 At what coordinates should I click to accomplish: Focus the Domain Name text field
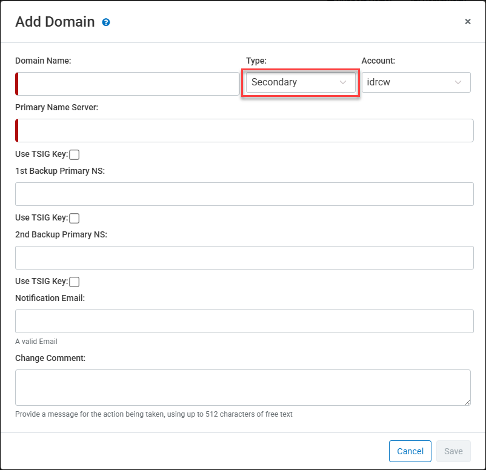(x=128, y=84)
